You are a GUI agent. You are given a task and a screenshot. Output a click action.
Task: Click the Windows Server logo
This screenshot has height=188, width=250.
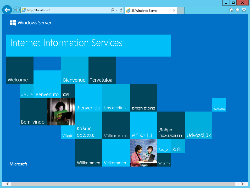tap(31, 23)
